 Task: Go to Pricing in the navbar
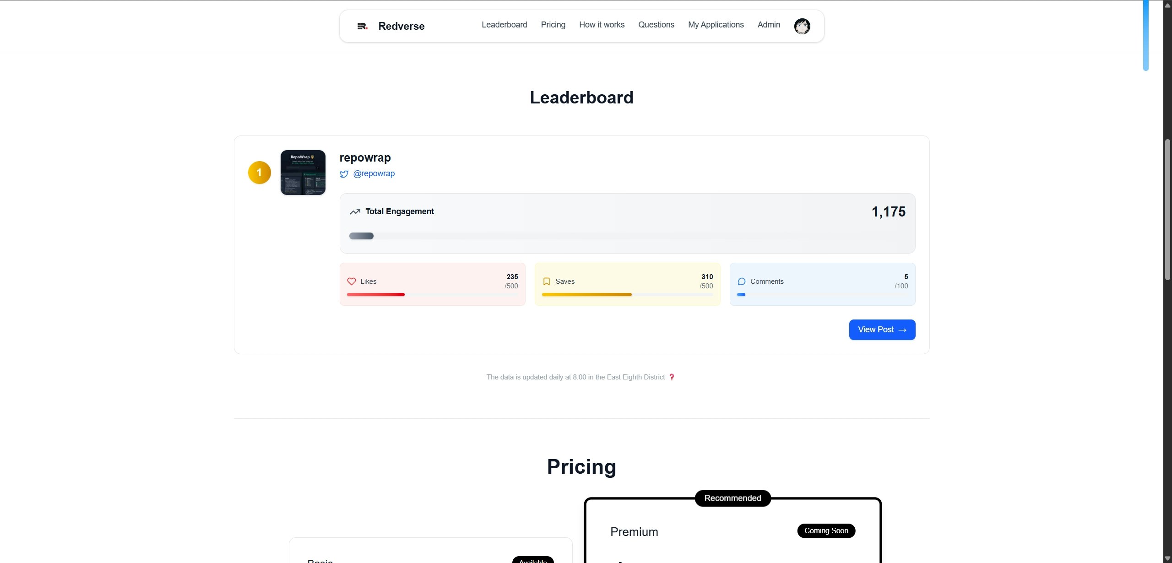tap(553, 25)
